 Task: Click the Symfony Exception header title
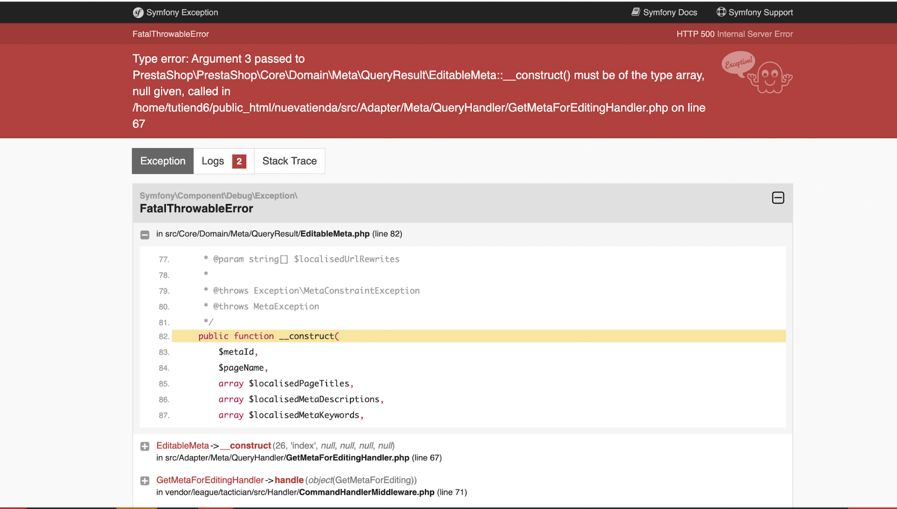pos(182,13)
